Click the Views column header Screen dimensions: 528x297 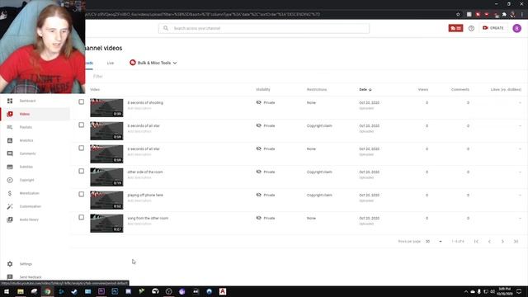423,90
